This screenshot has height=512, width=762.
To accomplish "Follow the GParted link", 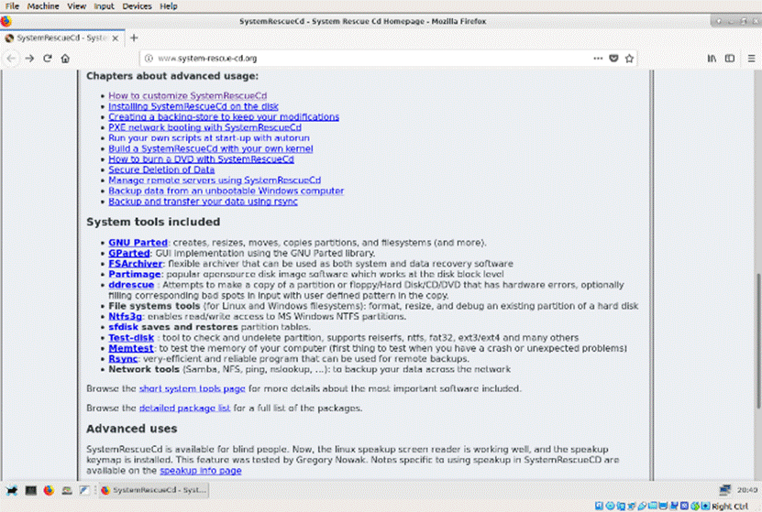I will 128,254.
